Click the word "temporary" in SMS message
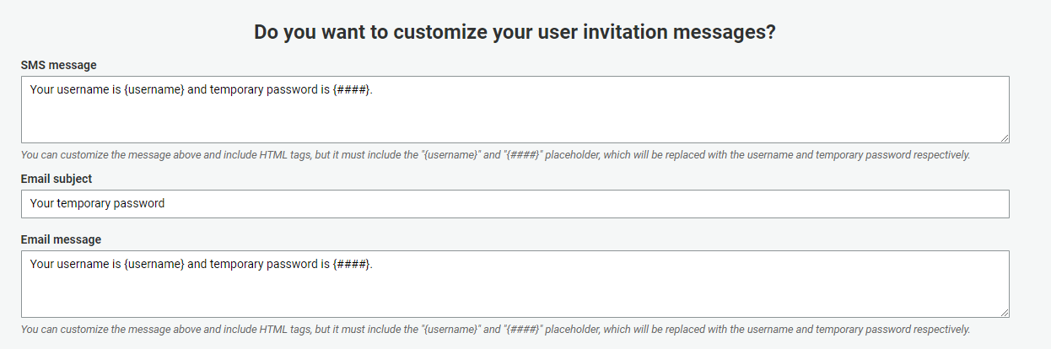 click(239, 89)
